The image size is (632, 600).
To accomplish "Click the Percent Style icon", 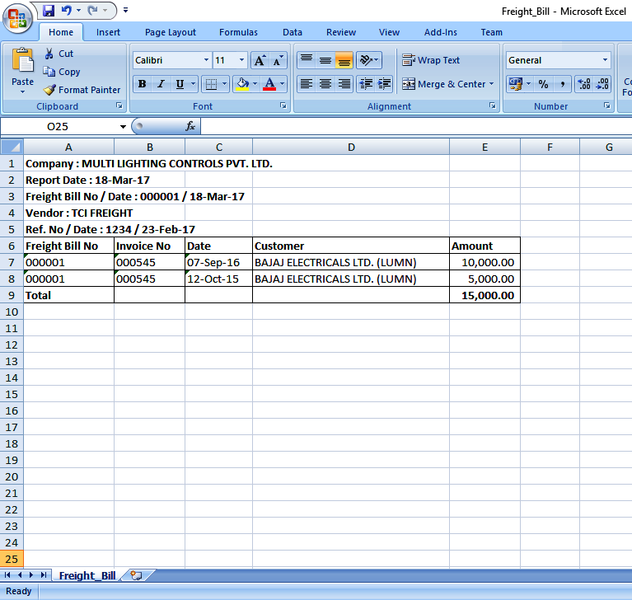I will click(543, 84).
